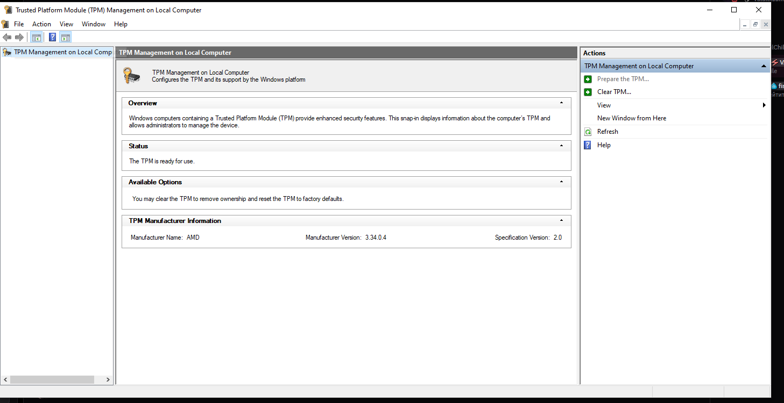Open the Help menu in the menu bar
The height and width of the screenshot is (403, 784).
(x=121, y=24)
